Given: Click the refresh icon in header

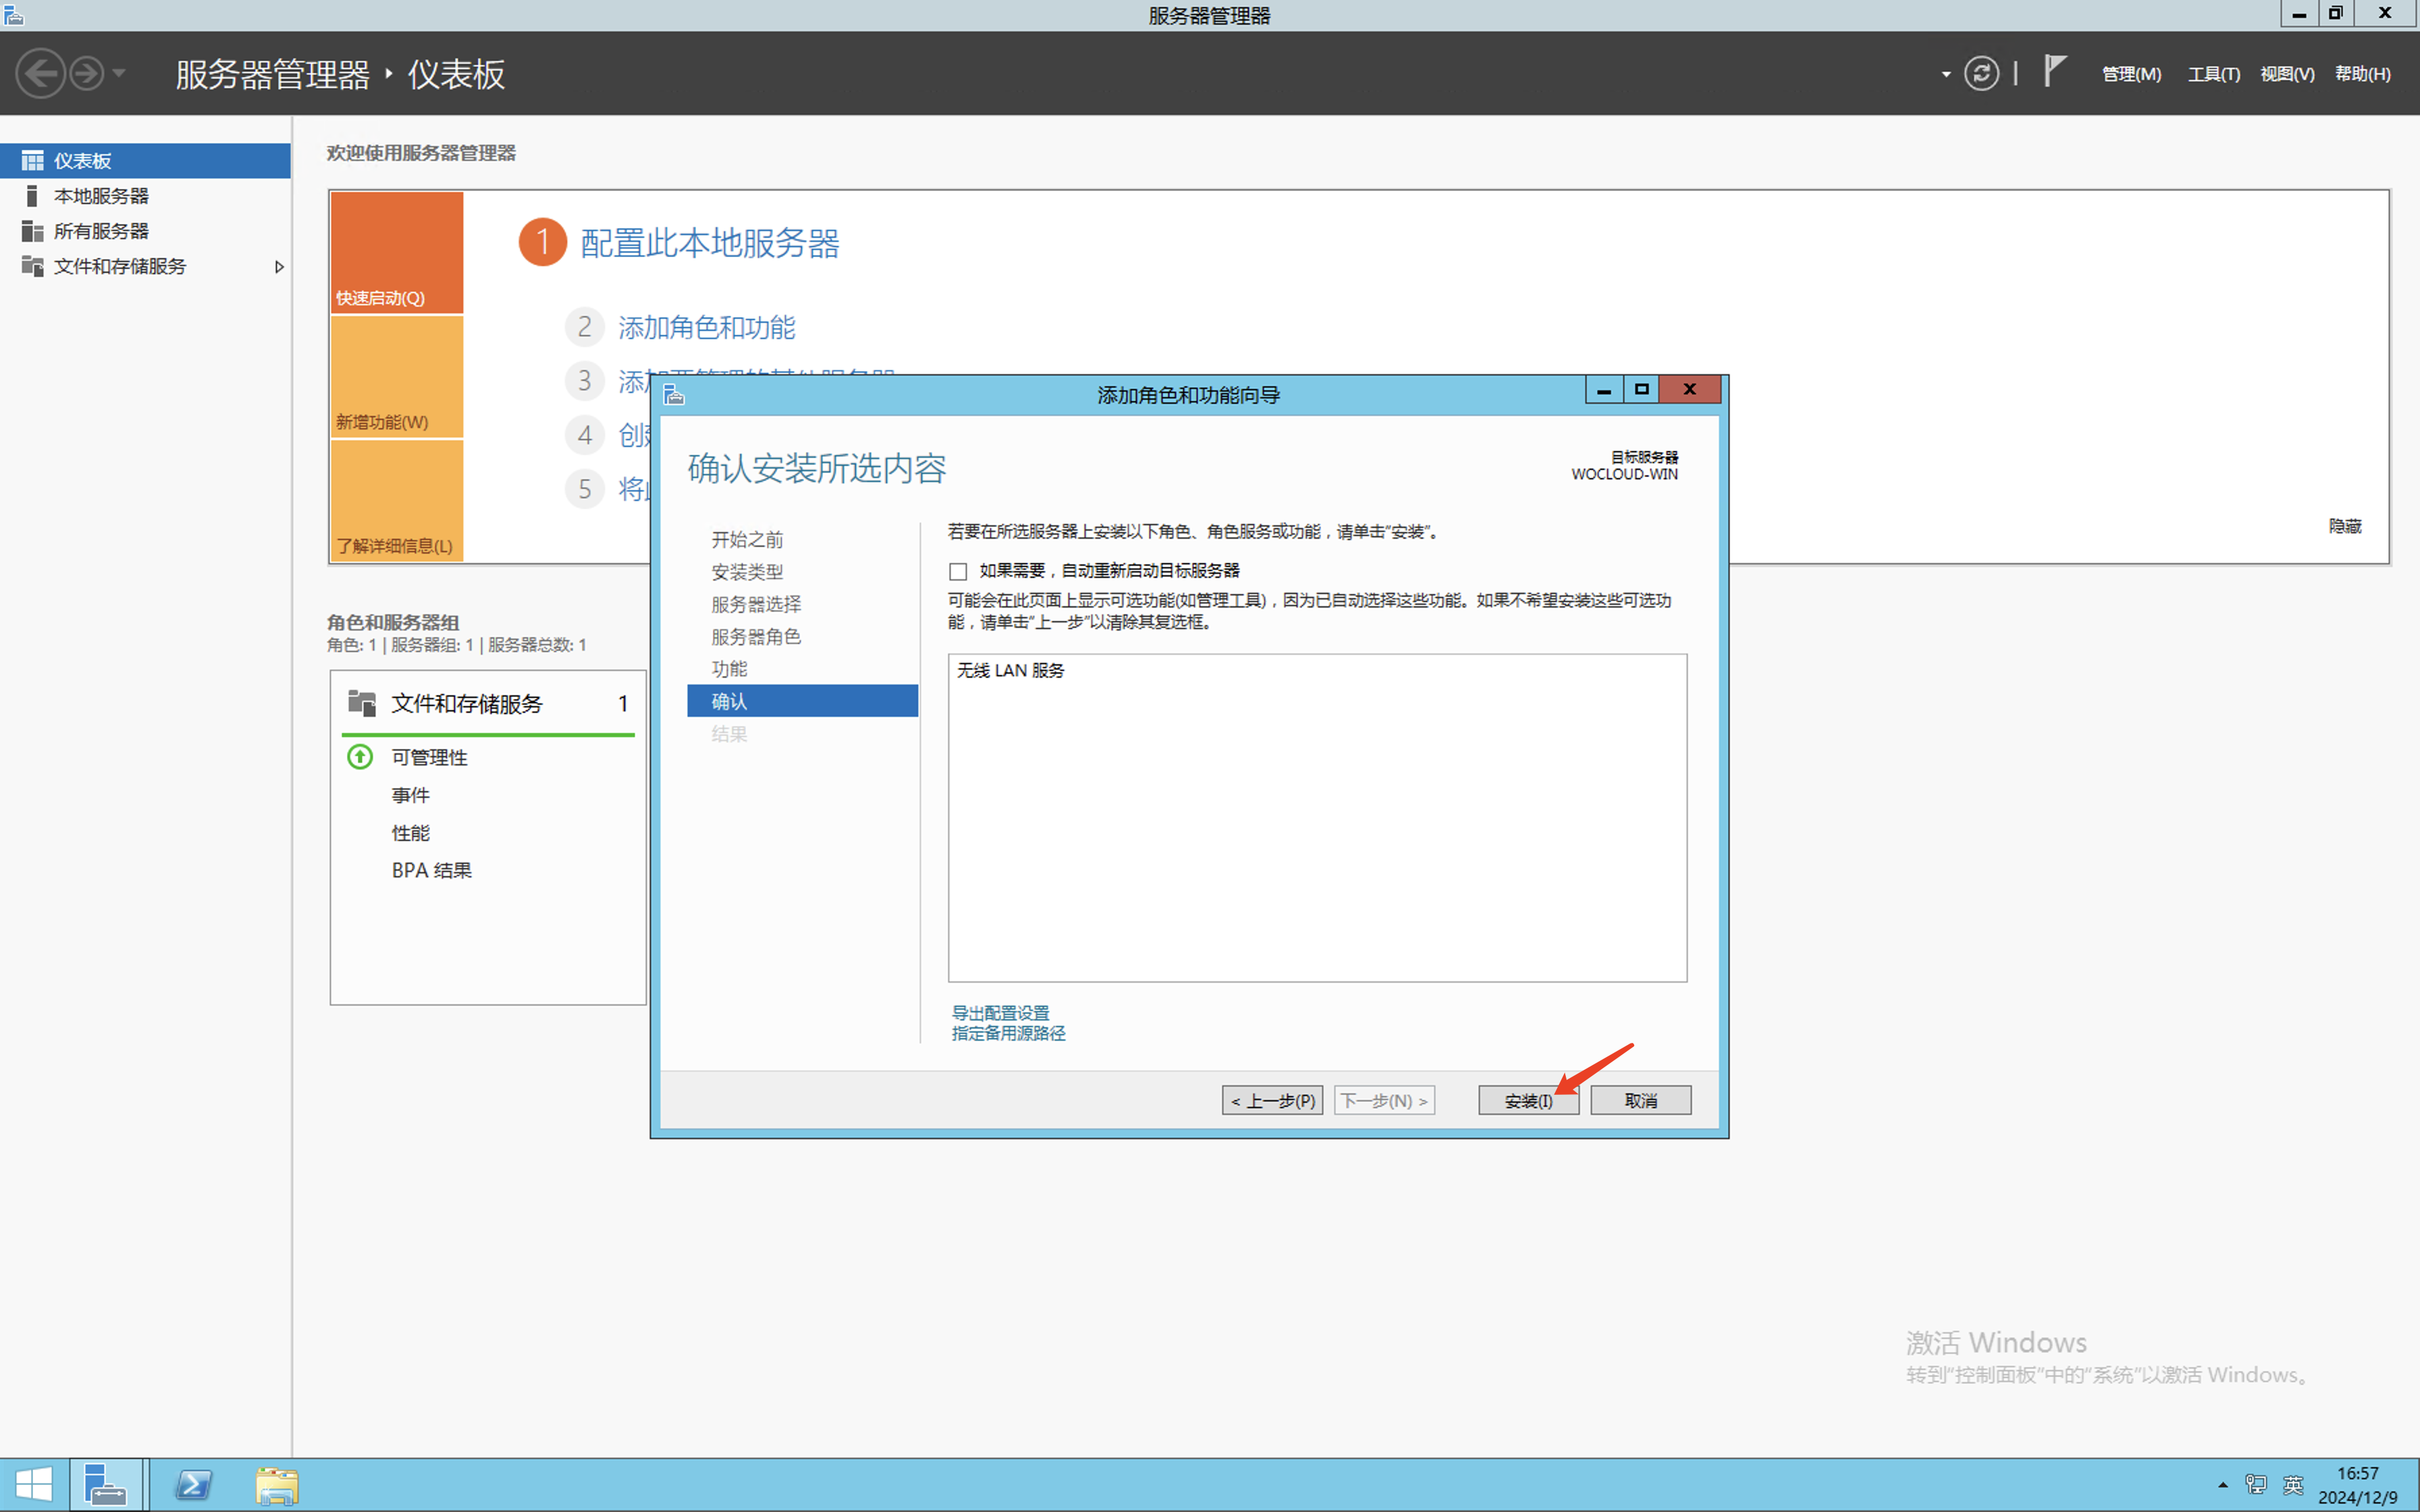Looking at the screenshot, I should (x=1981, y=73).
